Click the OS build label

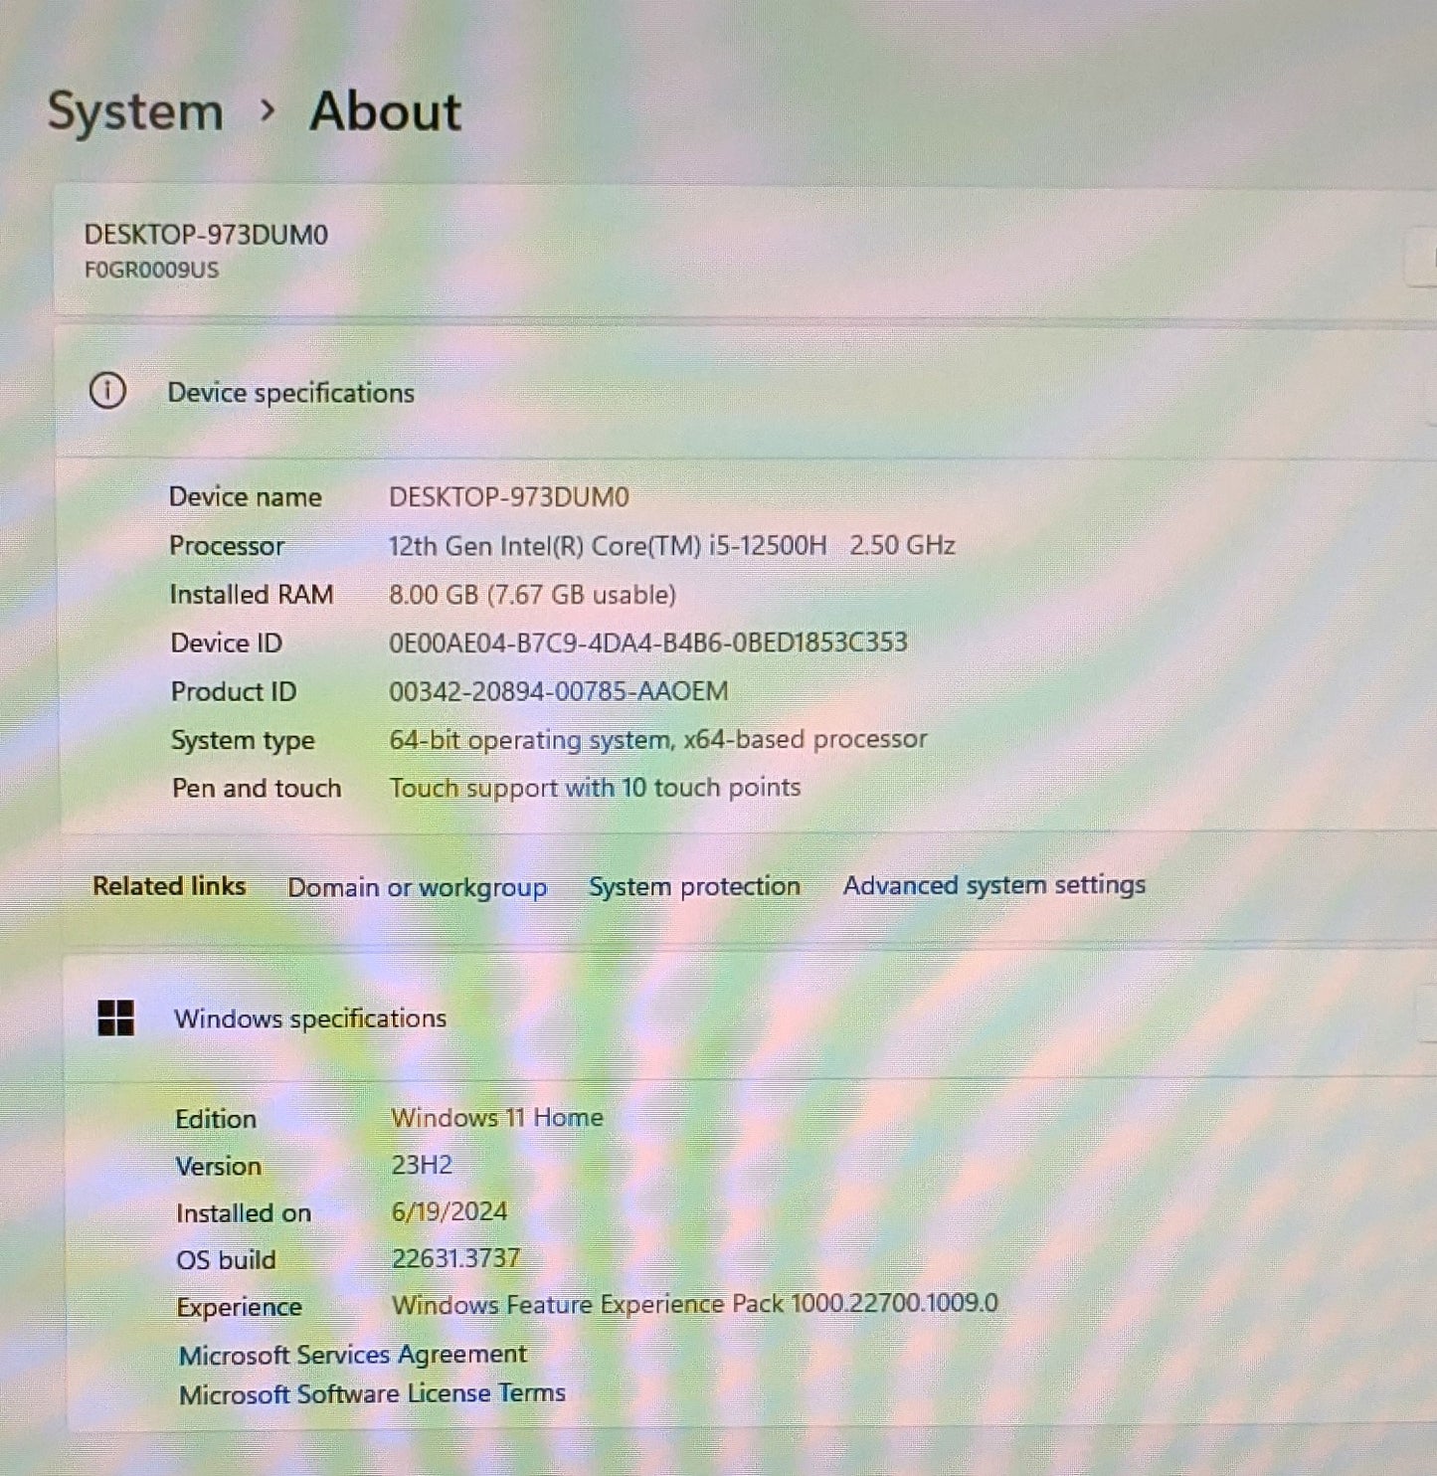click(226, 1259)
